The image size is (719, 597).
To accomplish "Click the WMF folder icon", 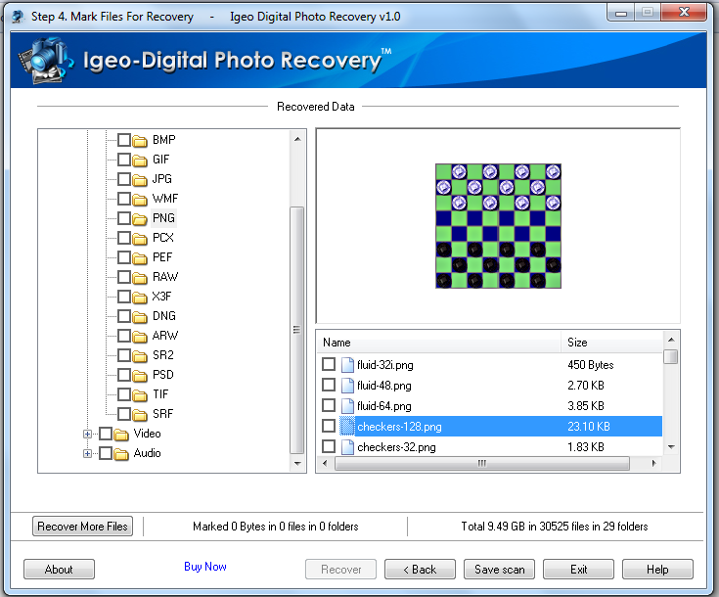I will coord(140,199).
